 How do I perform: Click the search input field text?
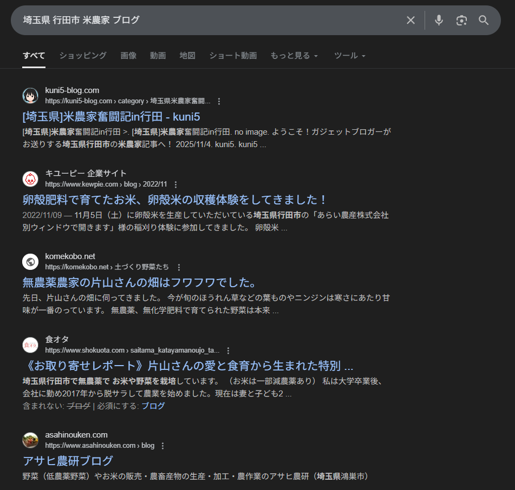click(81, 20)
